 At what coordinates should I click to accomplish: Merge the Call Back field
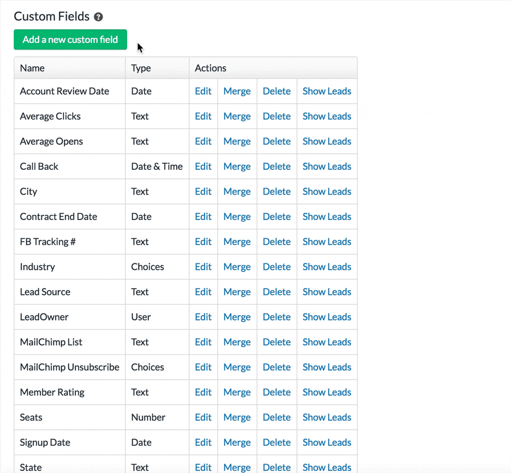coord(237,166)
